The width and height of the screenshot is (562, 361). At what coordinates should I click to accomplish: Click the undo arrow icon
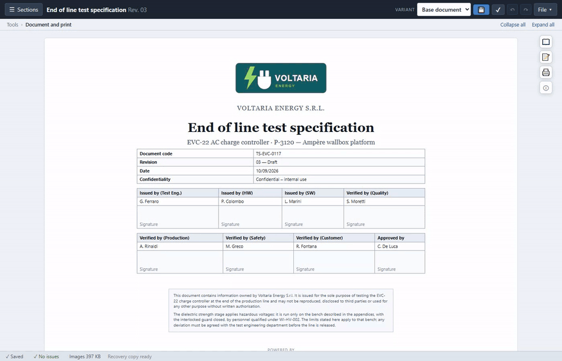pyautogui.click(x=513, y=10)
